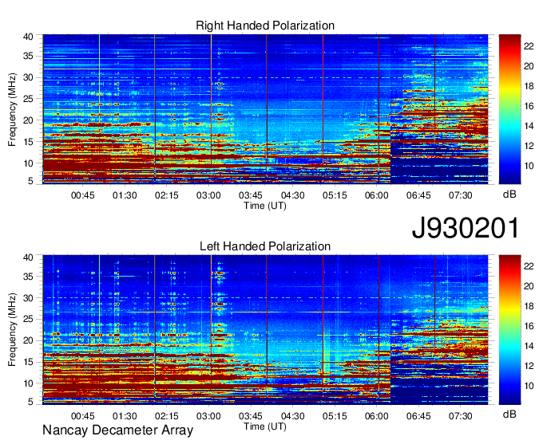Click 10 dB value on Right Handed colorbar
The height and width of the screenshot is (440, 543).
coord(529,166)
